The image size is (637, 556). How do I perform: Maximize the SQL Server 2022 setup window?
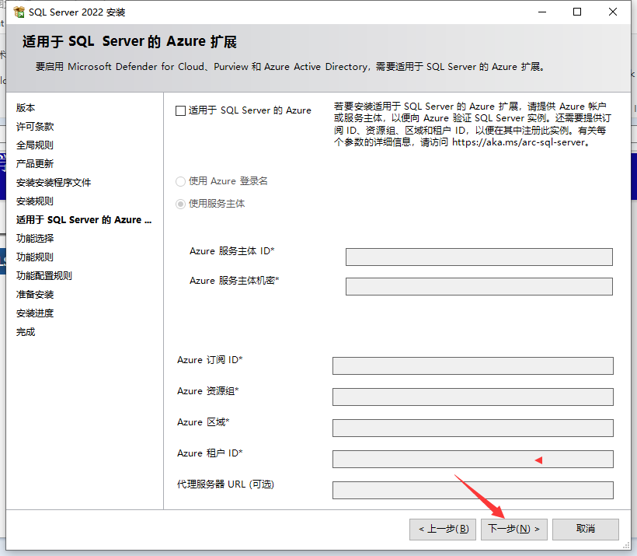(x=577, y=12)
